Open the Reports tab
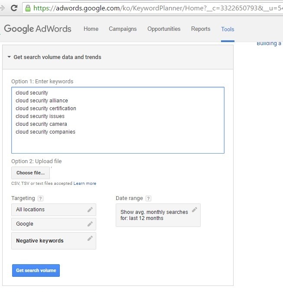The image size is (283, 292). [x=201, y=29]
